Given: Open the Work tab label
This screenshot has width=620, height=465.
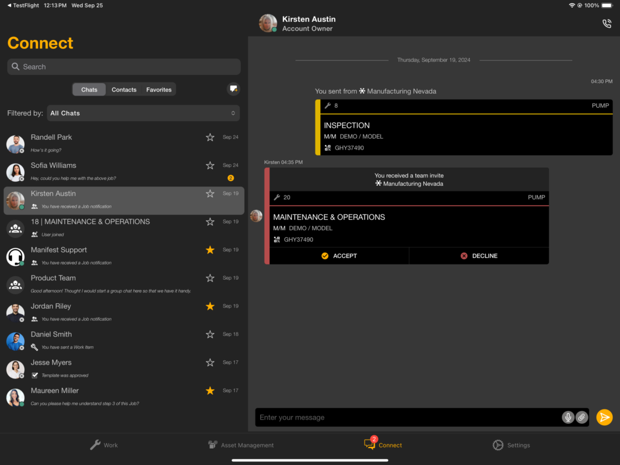Looking at the screenshot, I should pyautogui.click(x=111, y=445).
